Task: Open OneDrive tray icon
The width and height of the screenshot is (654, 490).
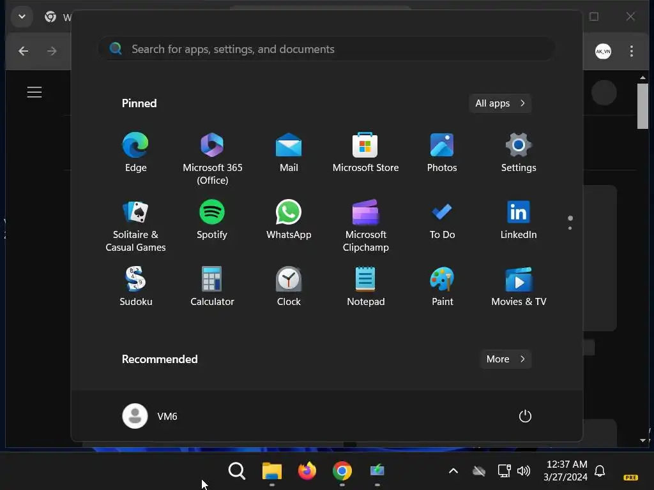Action: tap(479, 471)
